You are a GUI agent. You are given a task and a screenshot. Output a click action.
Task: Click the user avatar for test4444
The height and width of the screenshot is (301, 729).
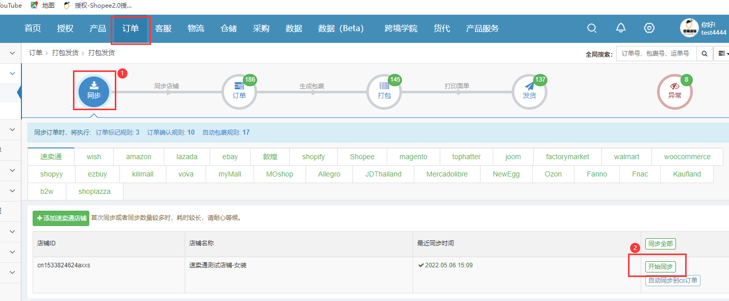689,28
